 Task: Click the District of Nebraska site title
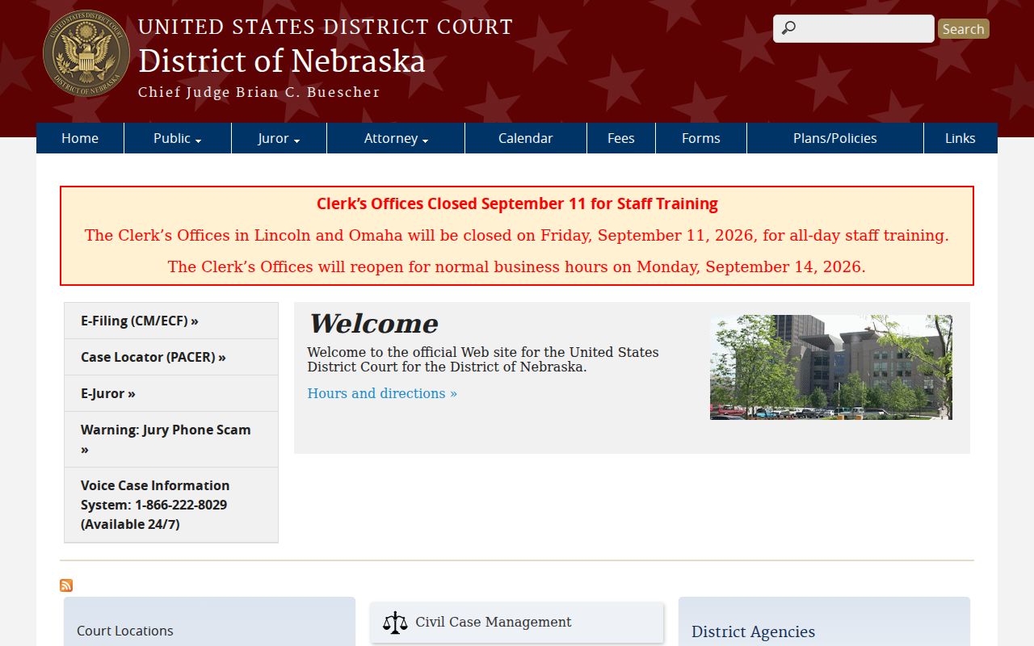coord(282,61)
